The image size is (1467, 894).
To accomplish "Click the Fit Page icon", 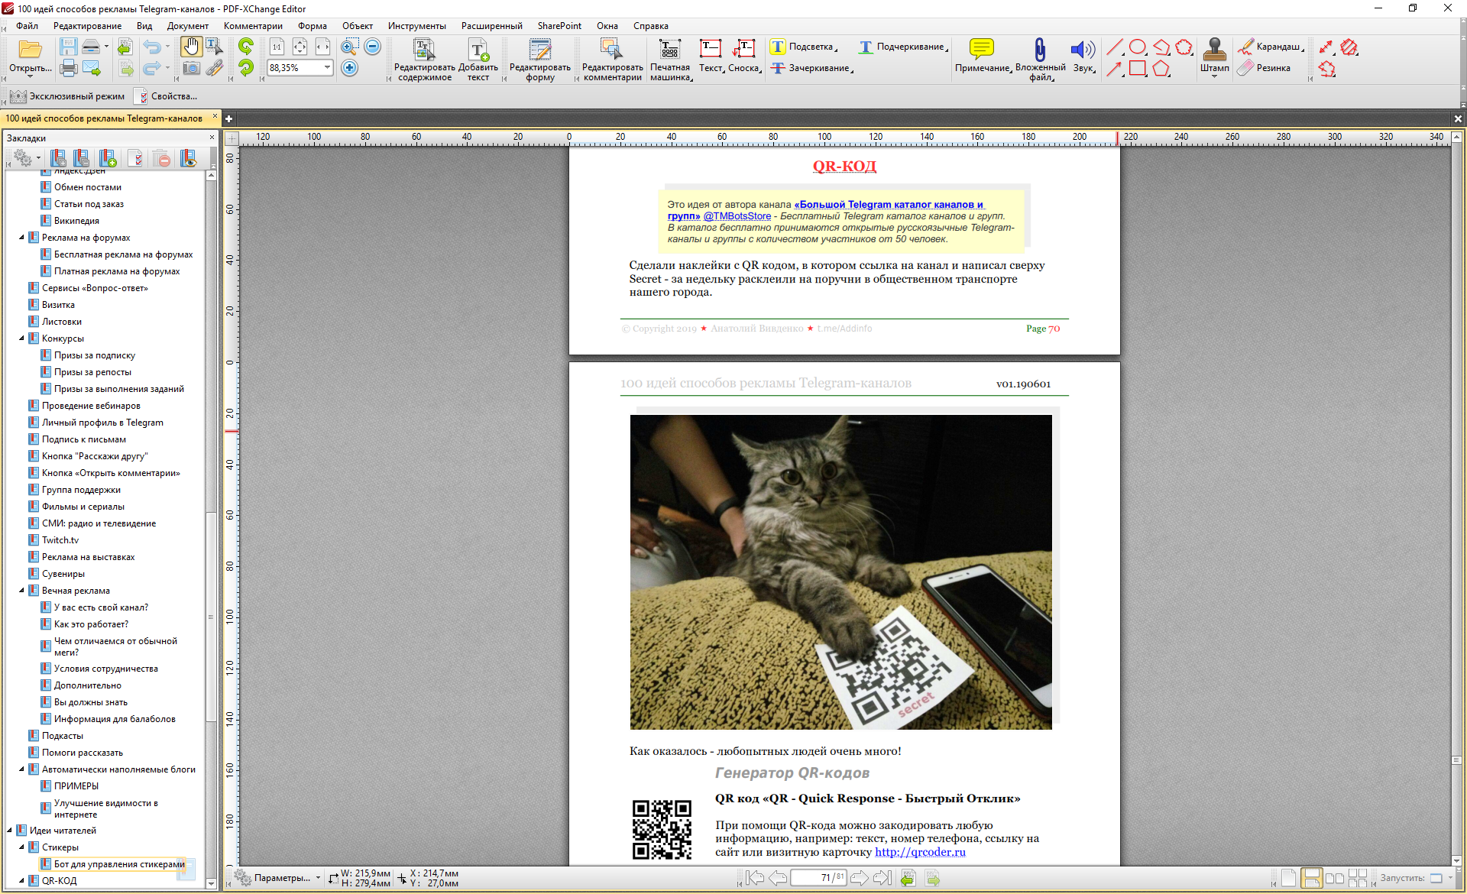I will [x=300, y=47].
